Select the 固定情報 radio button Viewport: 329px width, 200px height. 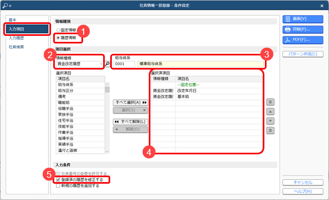58,30
